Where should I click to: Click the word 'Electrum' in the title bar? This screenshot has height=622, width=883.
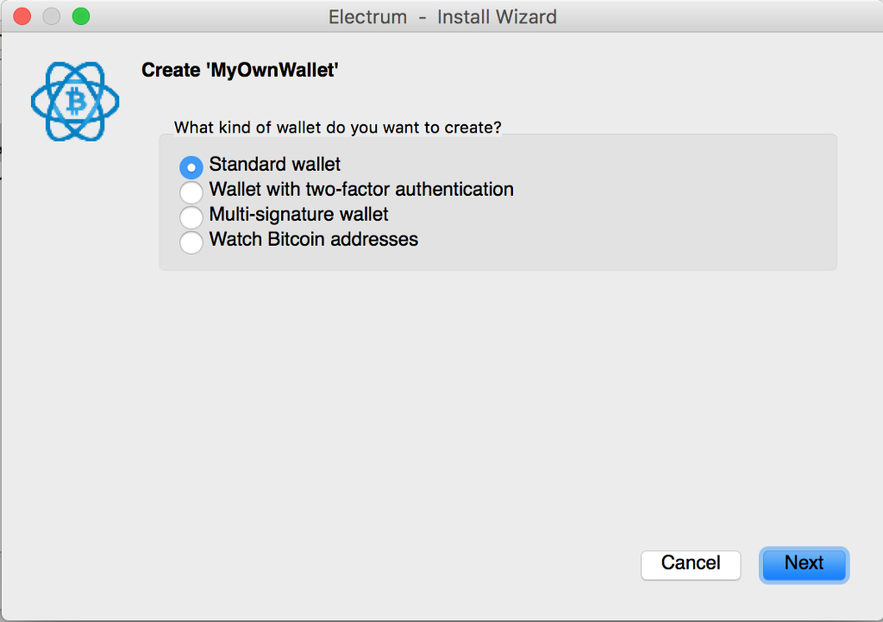[x=368, y=17]
